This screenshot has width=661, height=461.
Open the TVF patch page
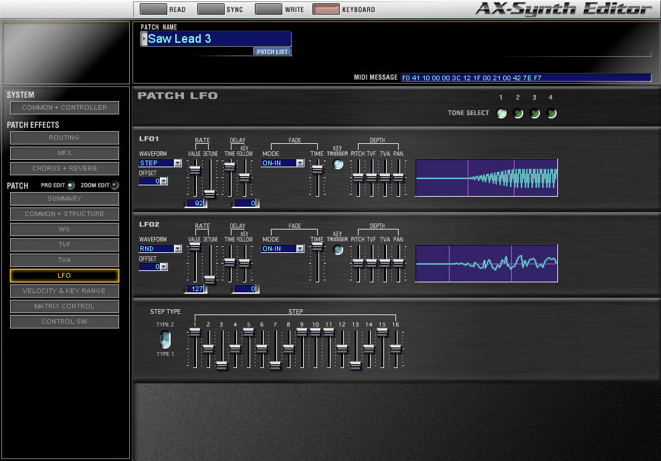64,245
